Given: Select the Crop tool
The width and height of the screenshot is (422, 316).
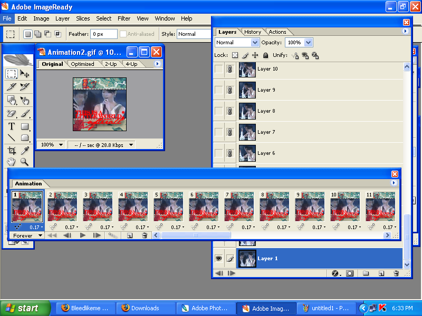Looking at the screenshot, I should click(x=11, y=151).
